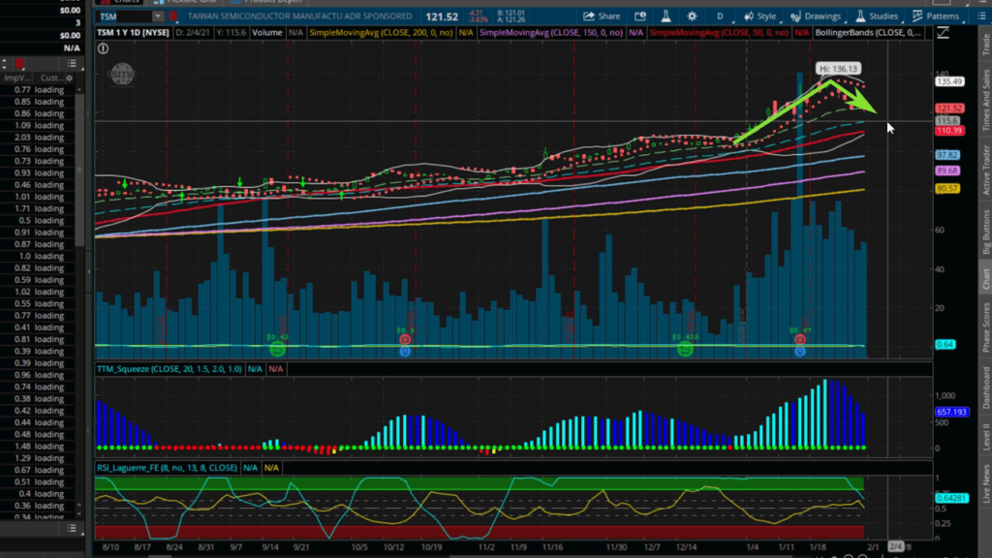This screenshot has height=558, width=992.
Task: Open the Style menu
Action: [759, 16]
